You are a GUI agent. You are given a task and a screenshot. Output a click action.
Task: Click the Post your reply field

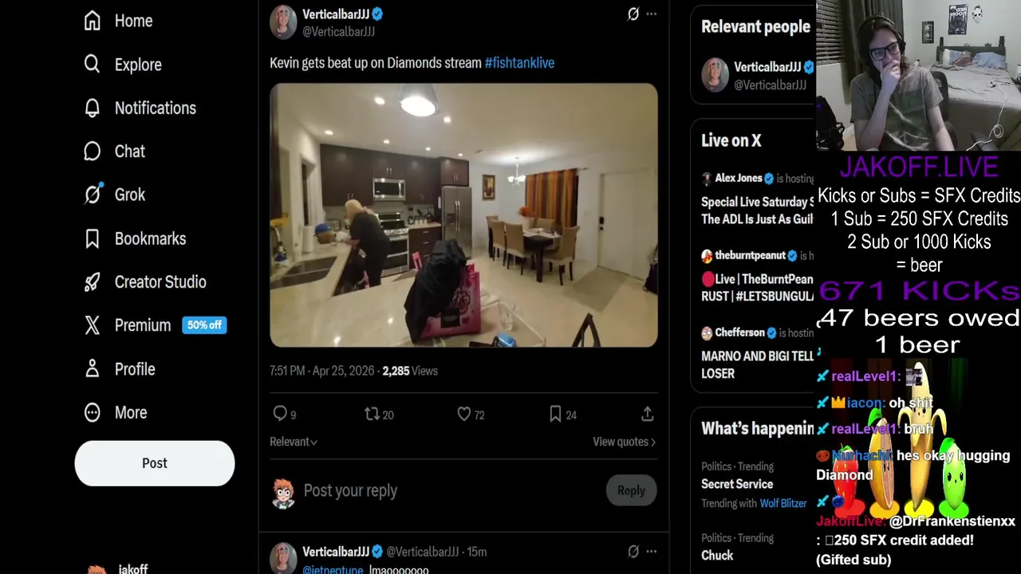pos(447,490)
